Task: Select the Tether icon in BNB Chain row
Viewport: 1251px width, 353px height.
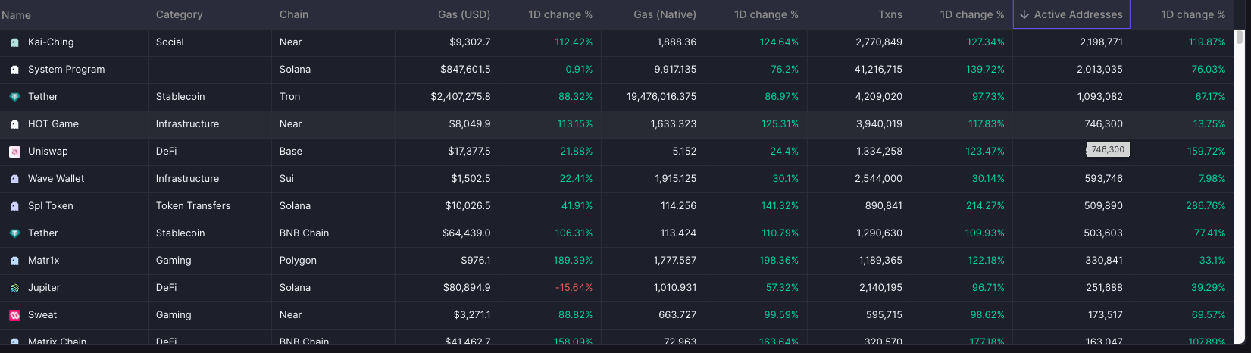Action: point(14,233)
